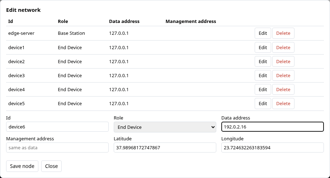Delete device4 from the network
Viewport: 330px width, 178px height.
tap(283, 89)
